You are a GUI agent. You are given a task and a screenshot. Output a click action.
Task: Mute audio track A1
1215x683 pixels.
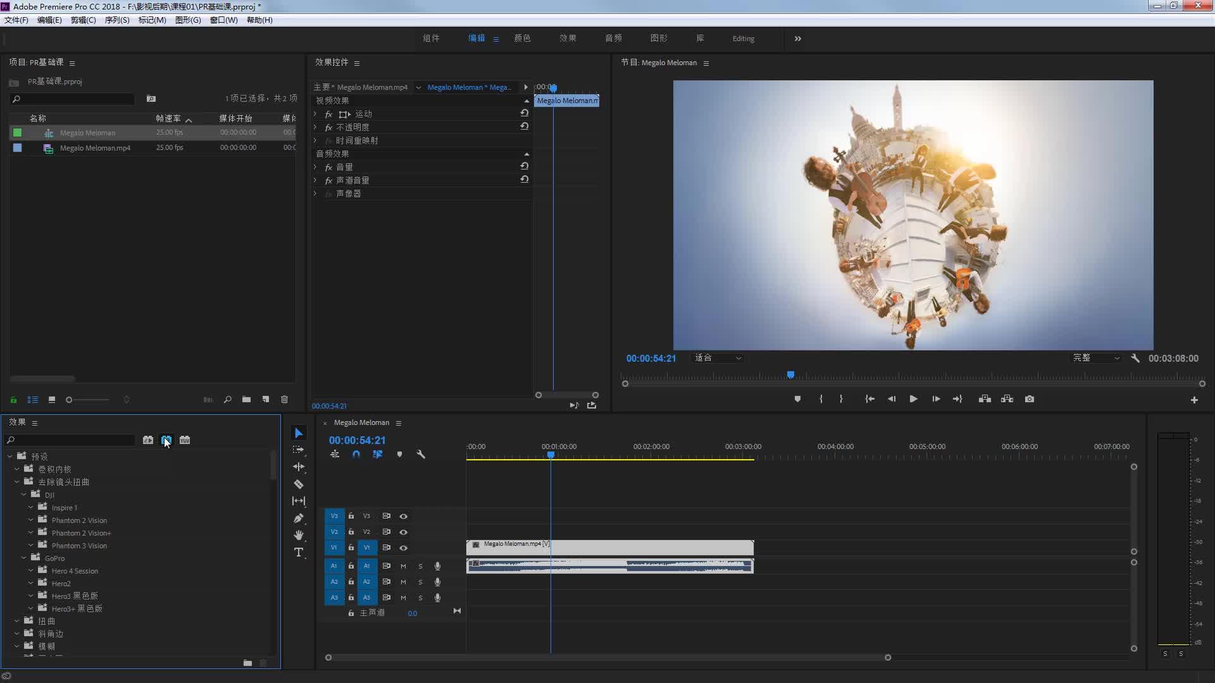pos(403,566)
